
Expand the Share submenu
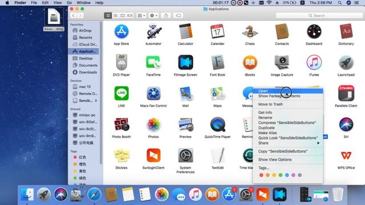(288, 143)
